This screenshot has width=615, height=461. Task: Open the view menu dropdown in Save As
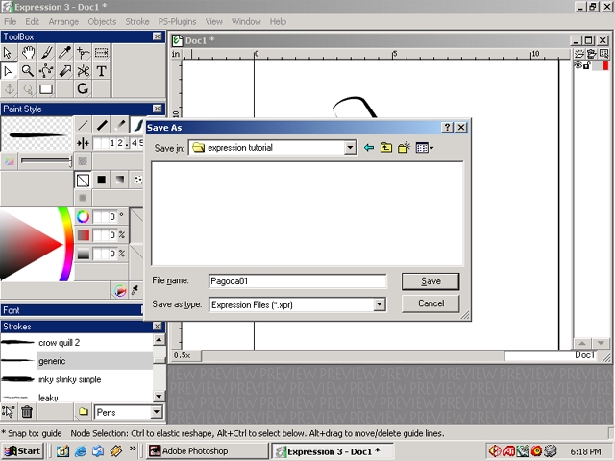(x=425, y=148)
